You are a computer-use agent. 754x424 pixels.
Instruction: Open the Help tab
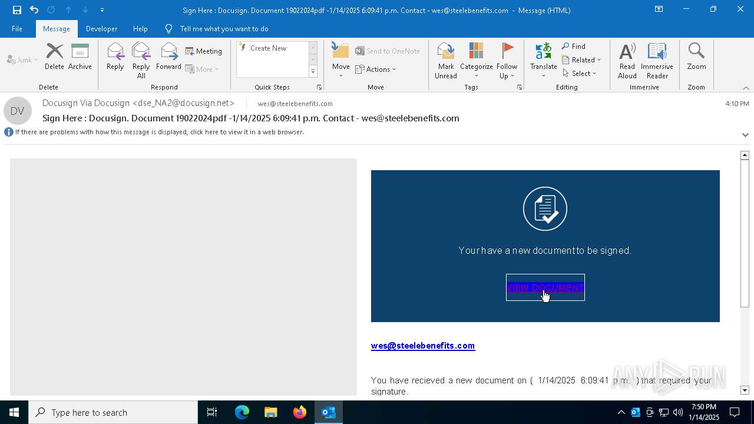coord(140,29)
